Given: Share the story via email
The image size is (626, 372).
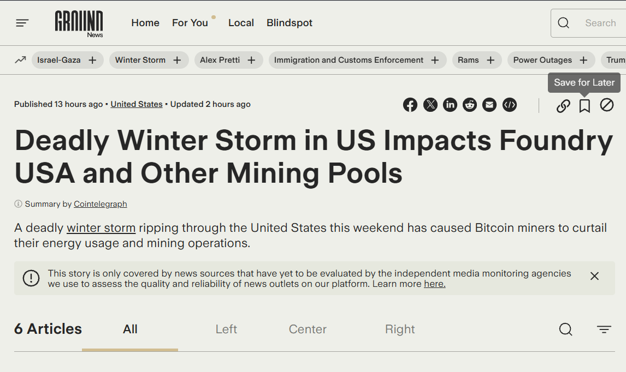Looking at the screenshot, I should point(489,105).
